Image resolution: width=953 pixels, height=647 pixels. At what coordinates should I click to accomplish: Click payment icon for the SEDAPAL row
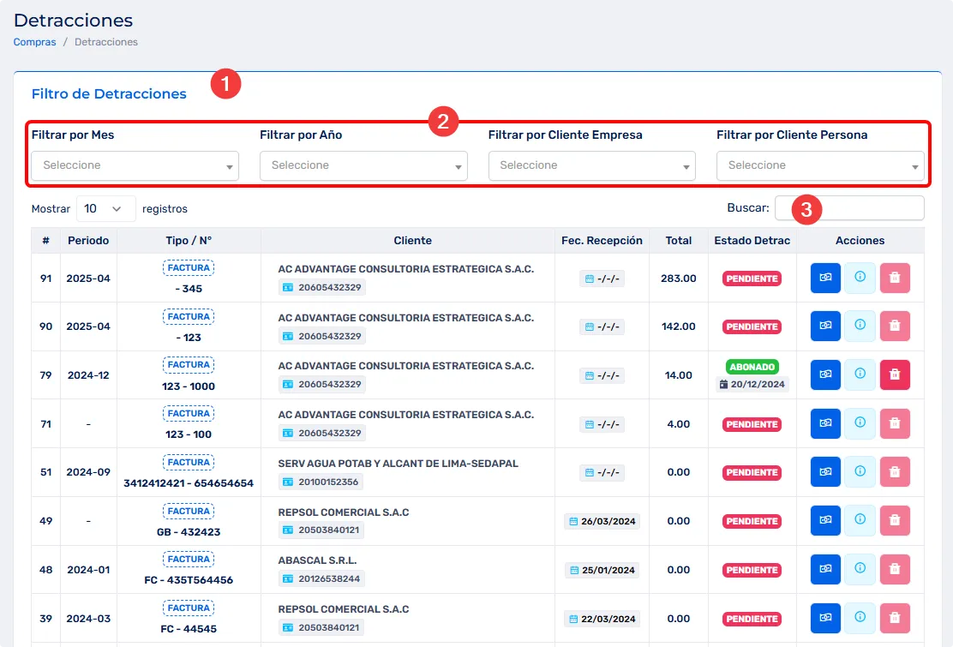coord(825,472)
